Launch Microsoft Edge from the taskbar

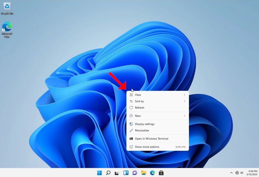click(x=152, y=173)
